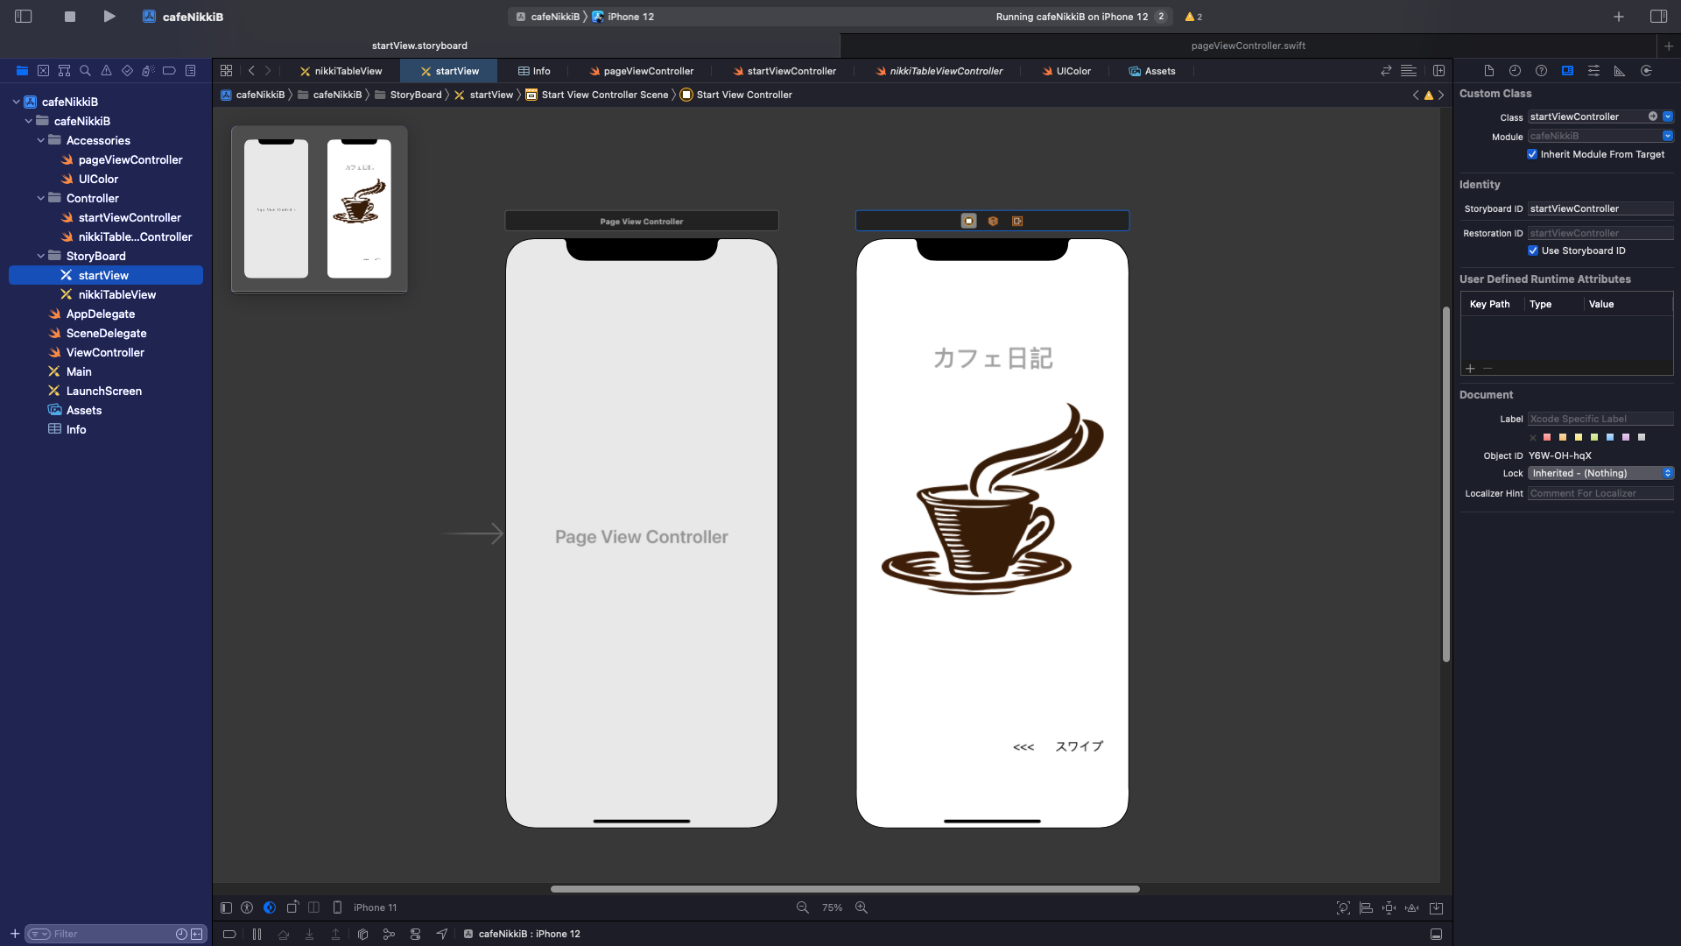Toggle the navigator sidebar
The height and width of the screenshot is (946, 1681).
pos(24,17)
